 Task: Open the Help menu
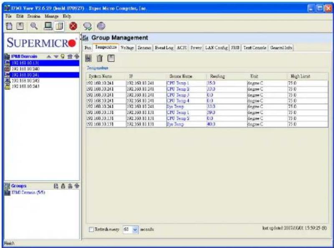pyautogui.click(x=67, y=16)
